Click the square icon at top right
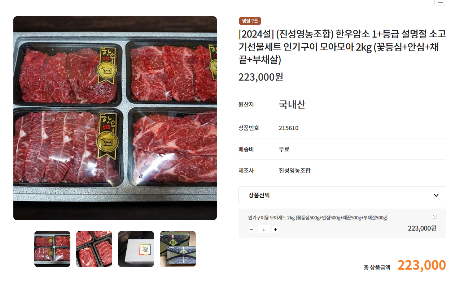This screenshot has width=464, height=283. (440, 1)
